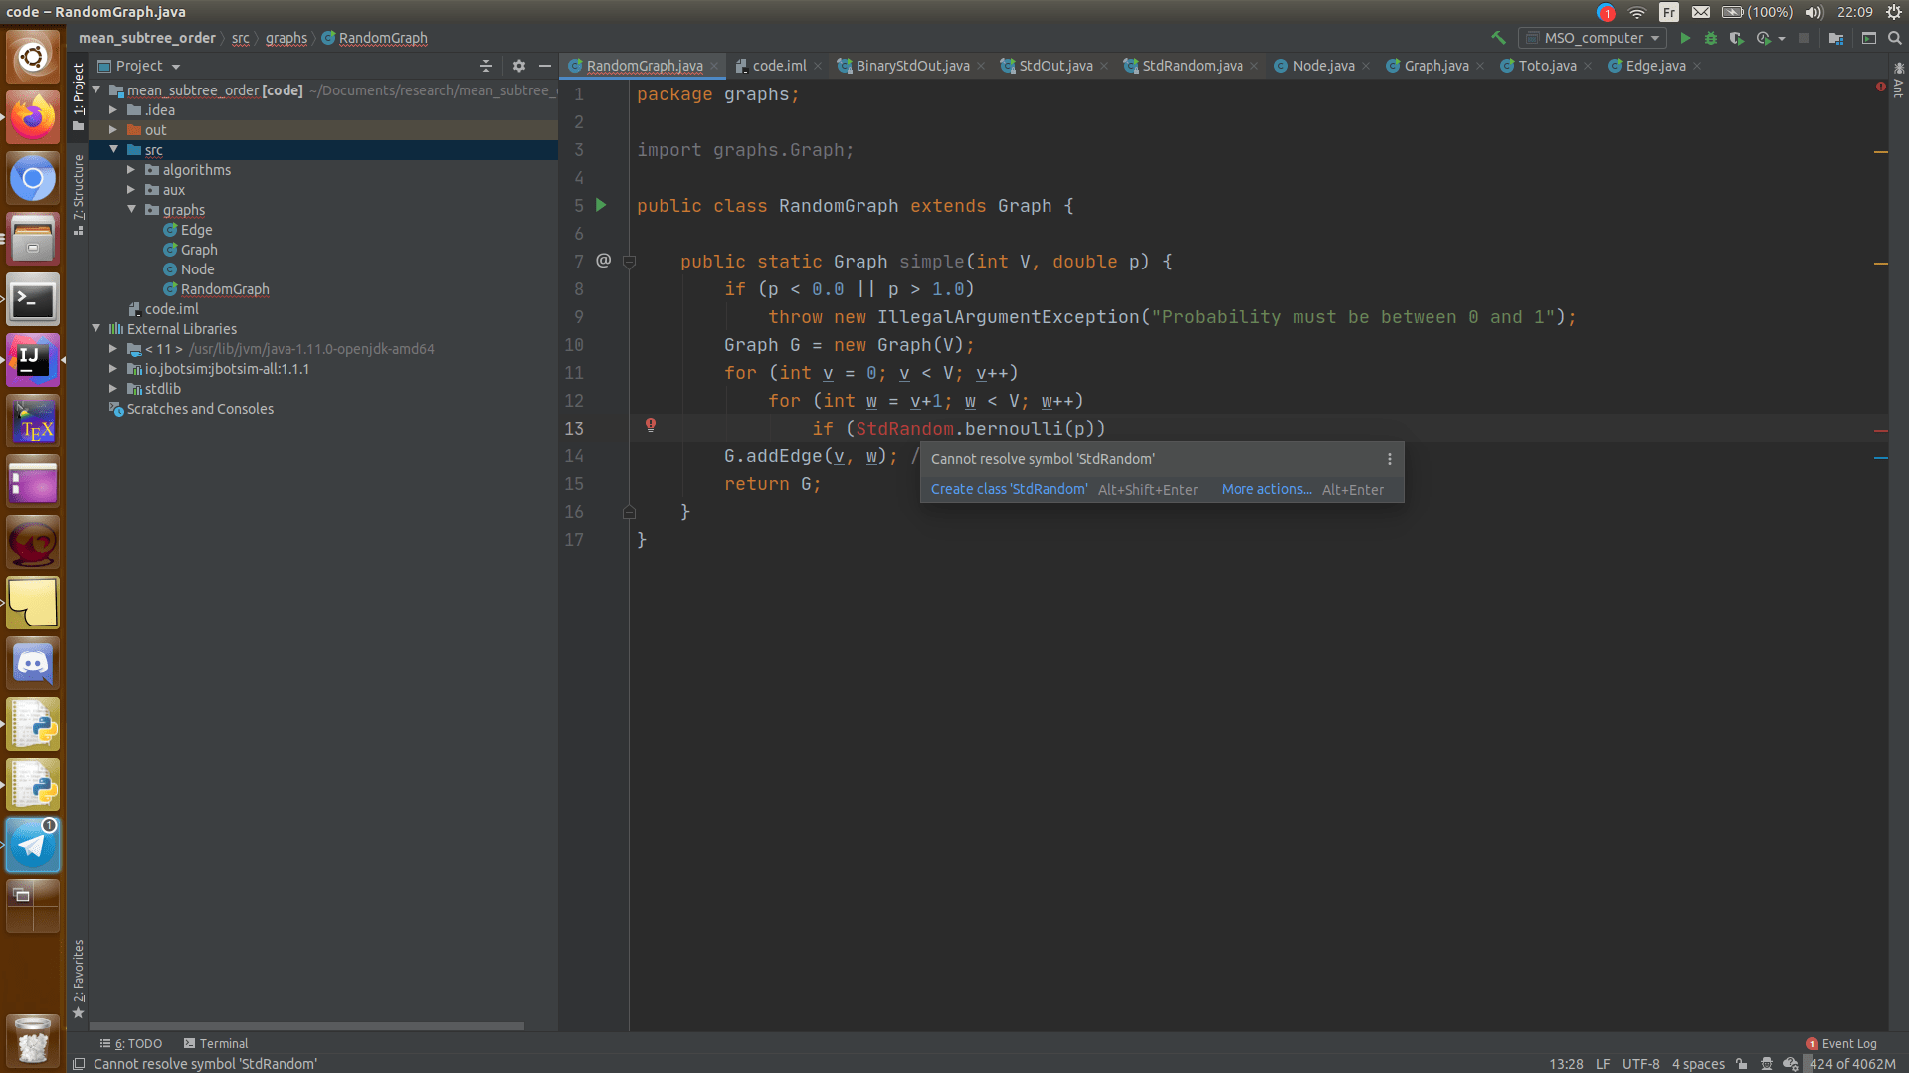Click the red error bulb on line 13
This screenshot has height=1073, width=1909.
pyautogui.click(x=651, y=426)
